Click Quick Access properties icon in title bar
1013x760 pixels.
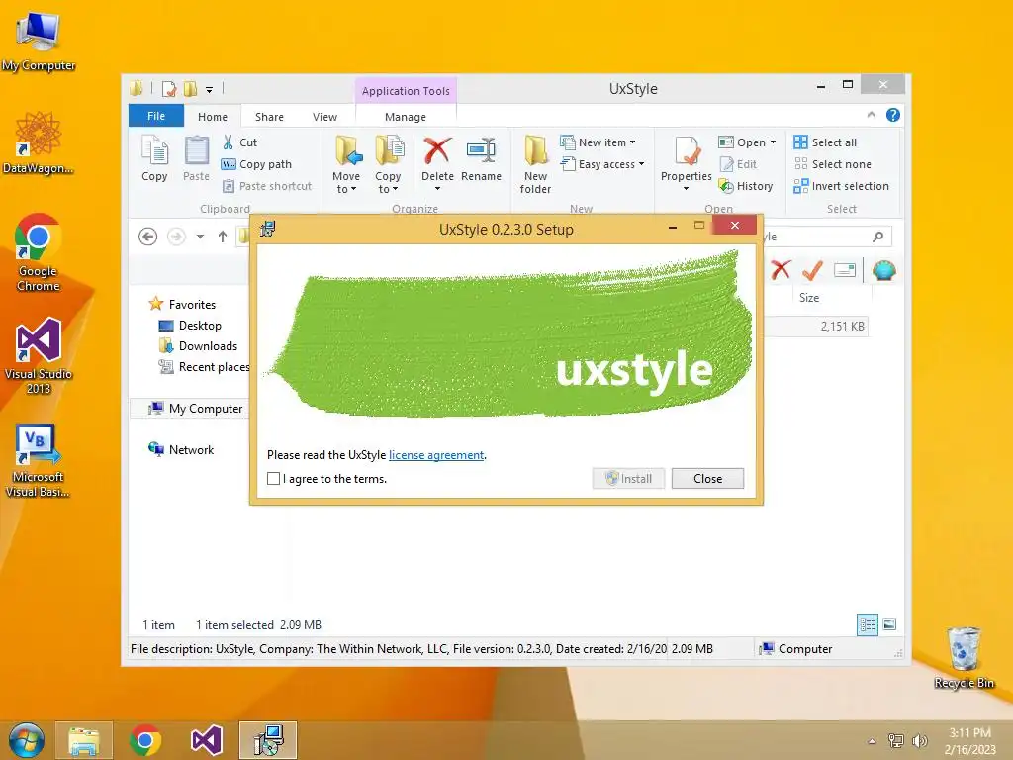[169, 88]
